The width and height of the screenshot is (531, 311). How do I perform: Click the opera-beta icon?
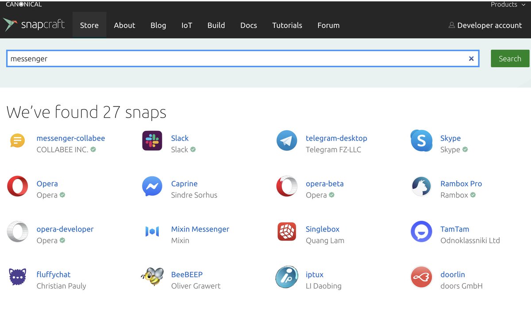point(287,186)
